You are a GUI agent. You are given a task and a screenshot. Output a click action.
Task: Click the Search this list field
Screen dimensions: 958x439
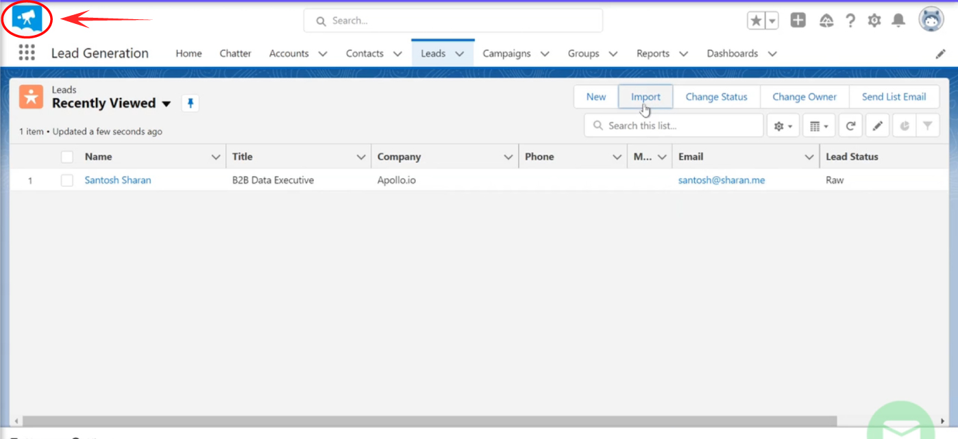(x=674, y=126)
